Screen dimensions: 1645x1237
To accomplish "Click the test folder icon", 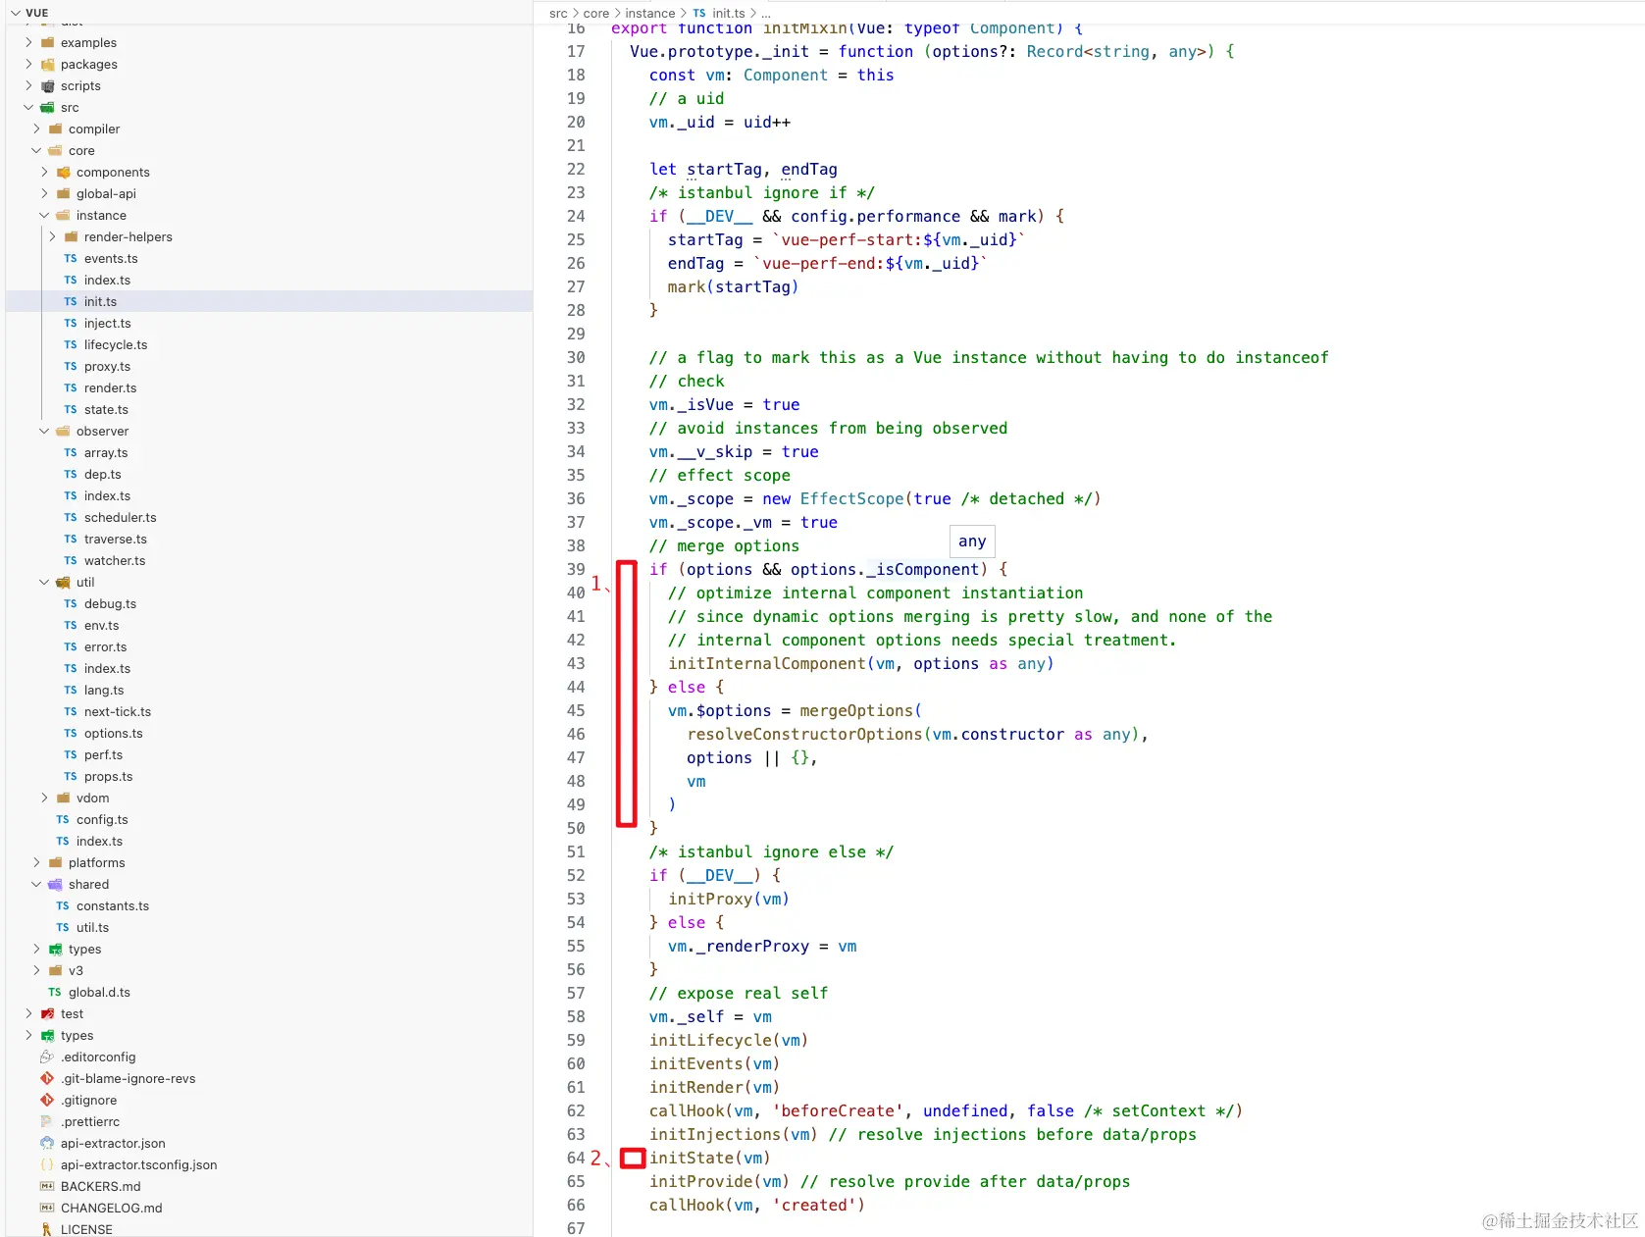I will coord(47,1013).
